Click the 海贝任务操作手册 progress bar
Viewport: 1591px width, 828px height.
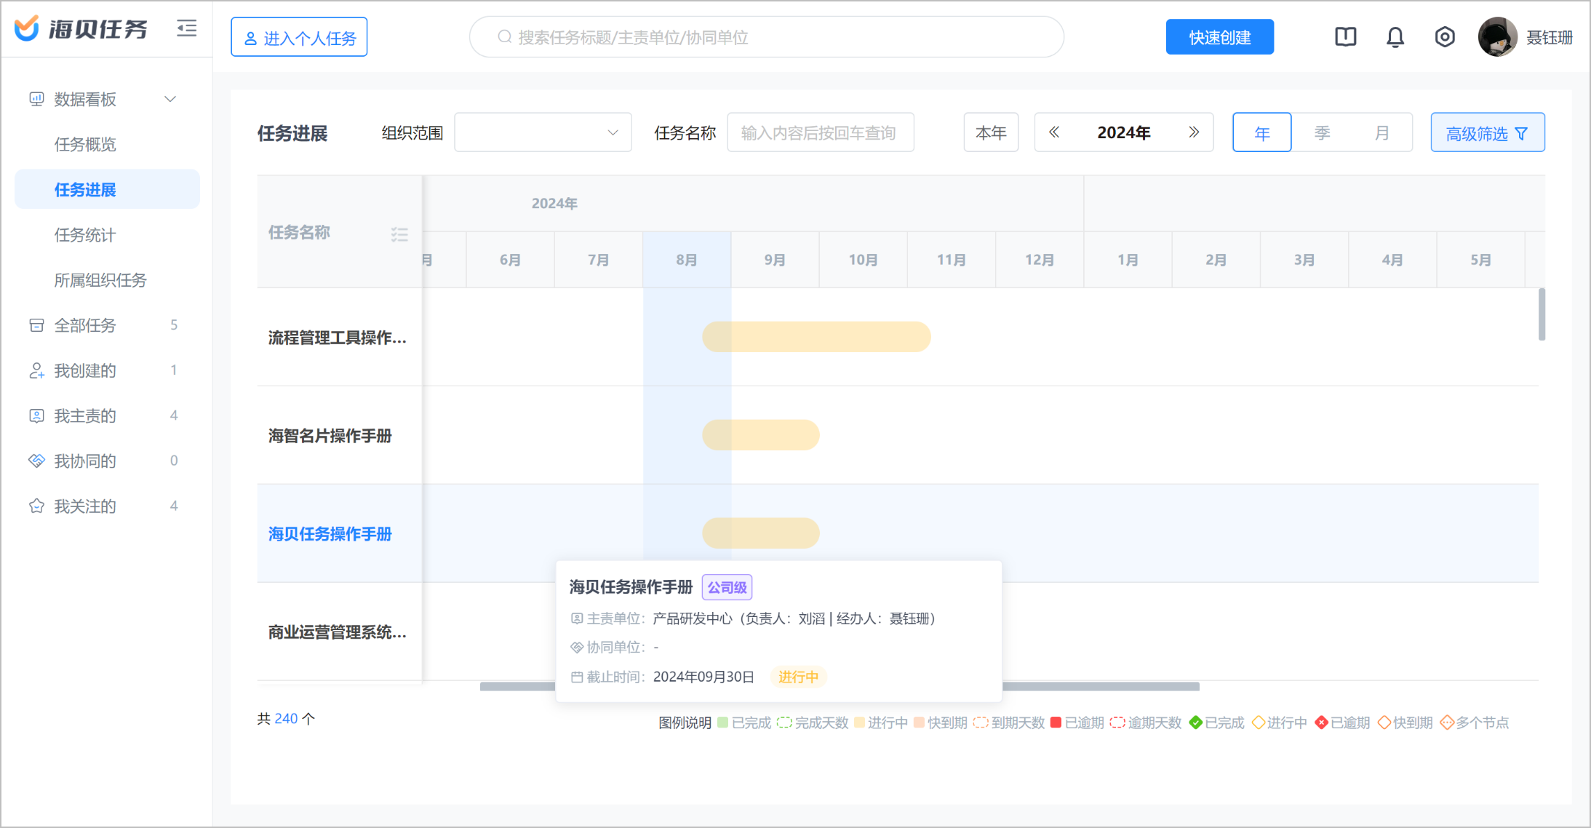click(x=760, y=533)
